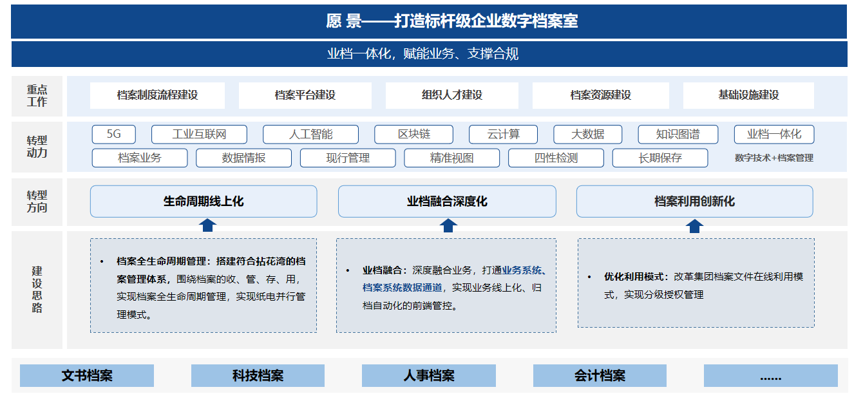Select the 会计档案 block
Screen dimensions: 854x394
(x=600, y=376)
